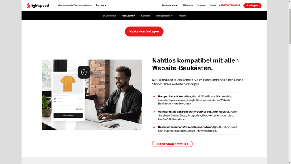Open the Partner dropdown menu

(x=101, y=5)
